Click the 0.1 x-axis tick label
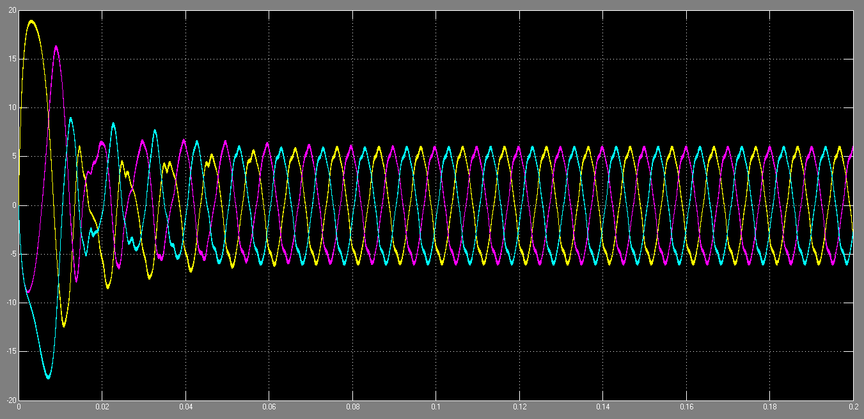 click(436, 406)
